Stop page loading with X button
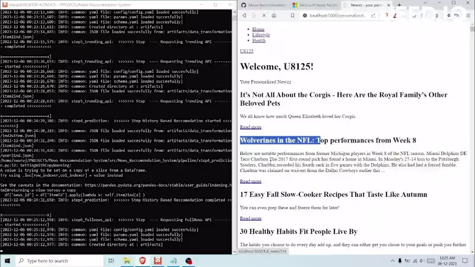Image resolution: width=475 pixels, height=267 pixels. (x=264, y=15)
